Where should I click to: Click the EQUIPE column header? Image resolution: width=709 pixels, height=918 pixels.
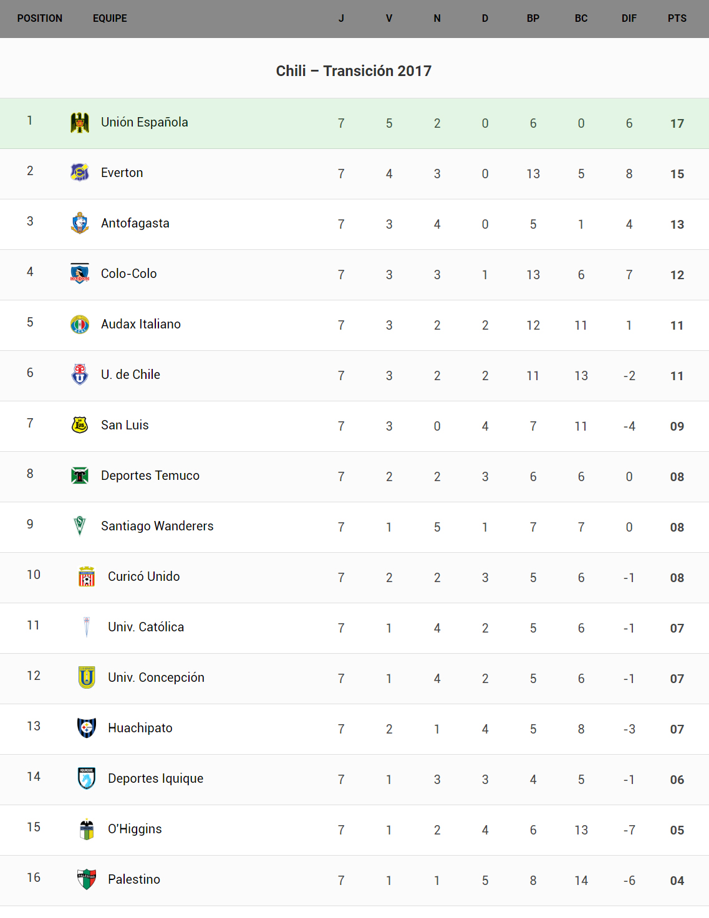point(110,19)
